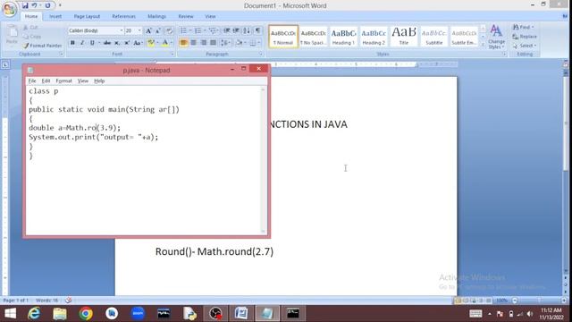Switch to the Insert ribbon tab
Viewport: 572px width, 322px height.
55,16
